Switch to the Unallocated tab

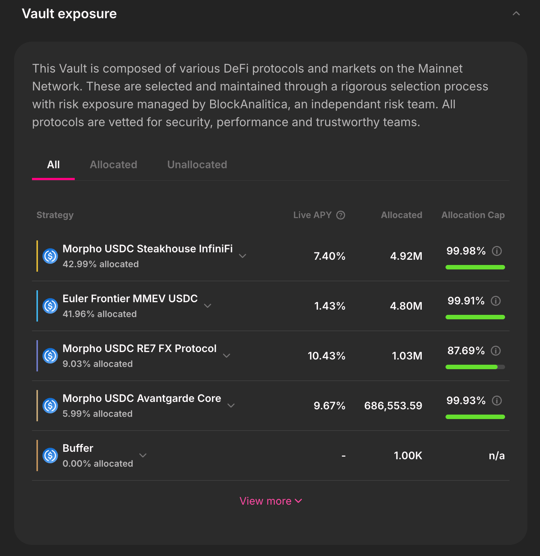pos(197,165)
